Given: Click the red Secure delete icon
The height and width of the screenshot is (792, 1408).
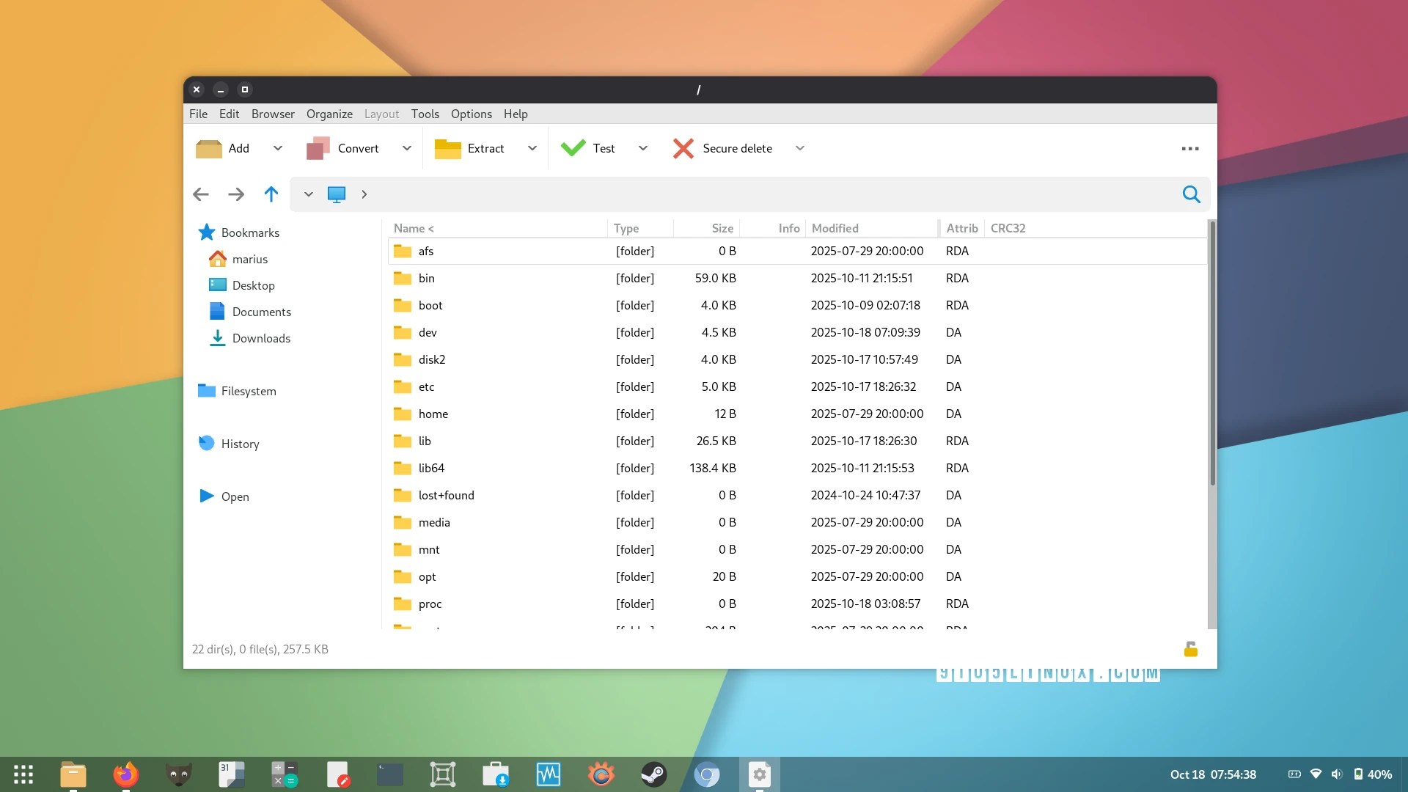Looking at the screenshot, I should point(683,149).
